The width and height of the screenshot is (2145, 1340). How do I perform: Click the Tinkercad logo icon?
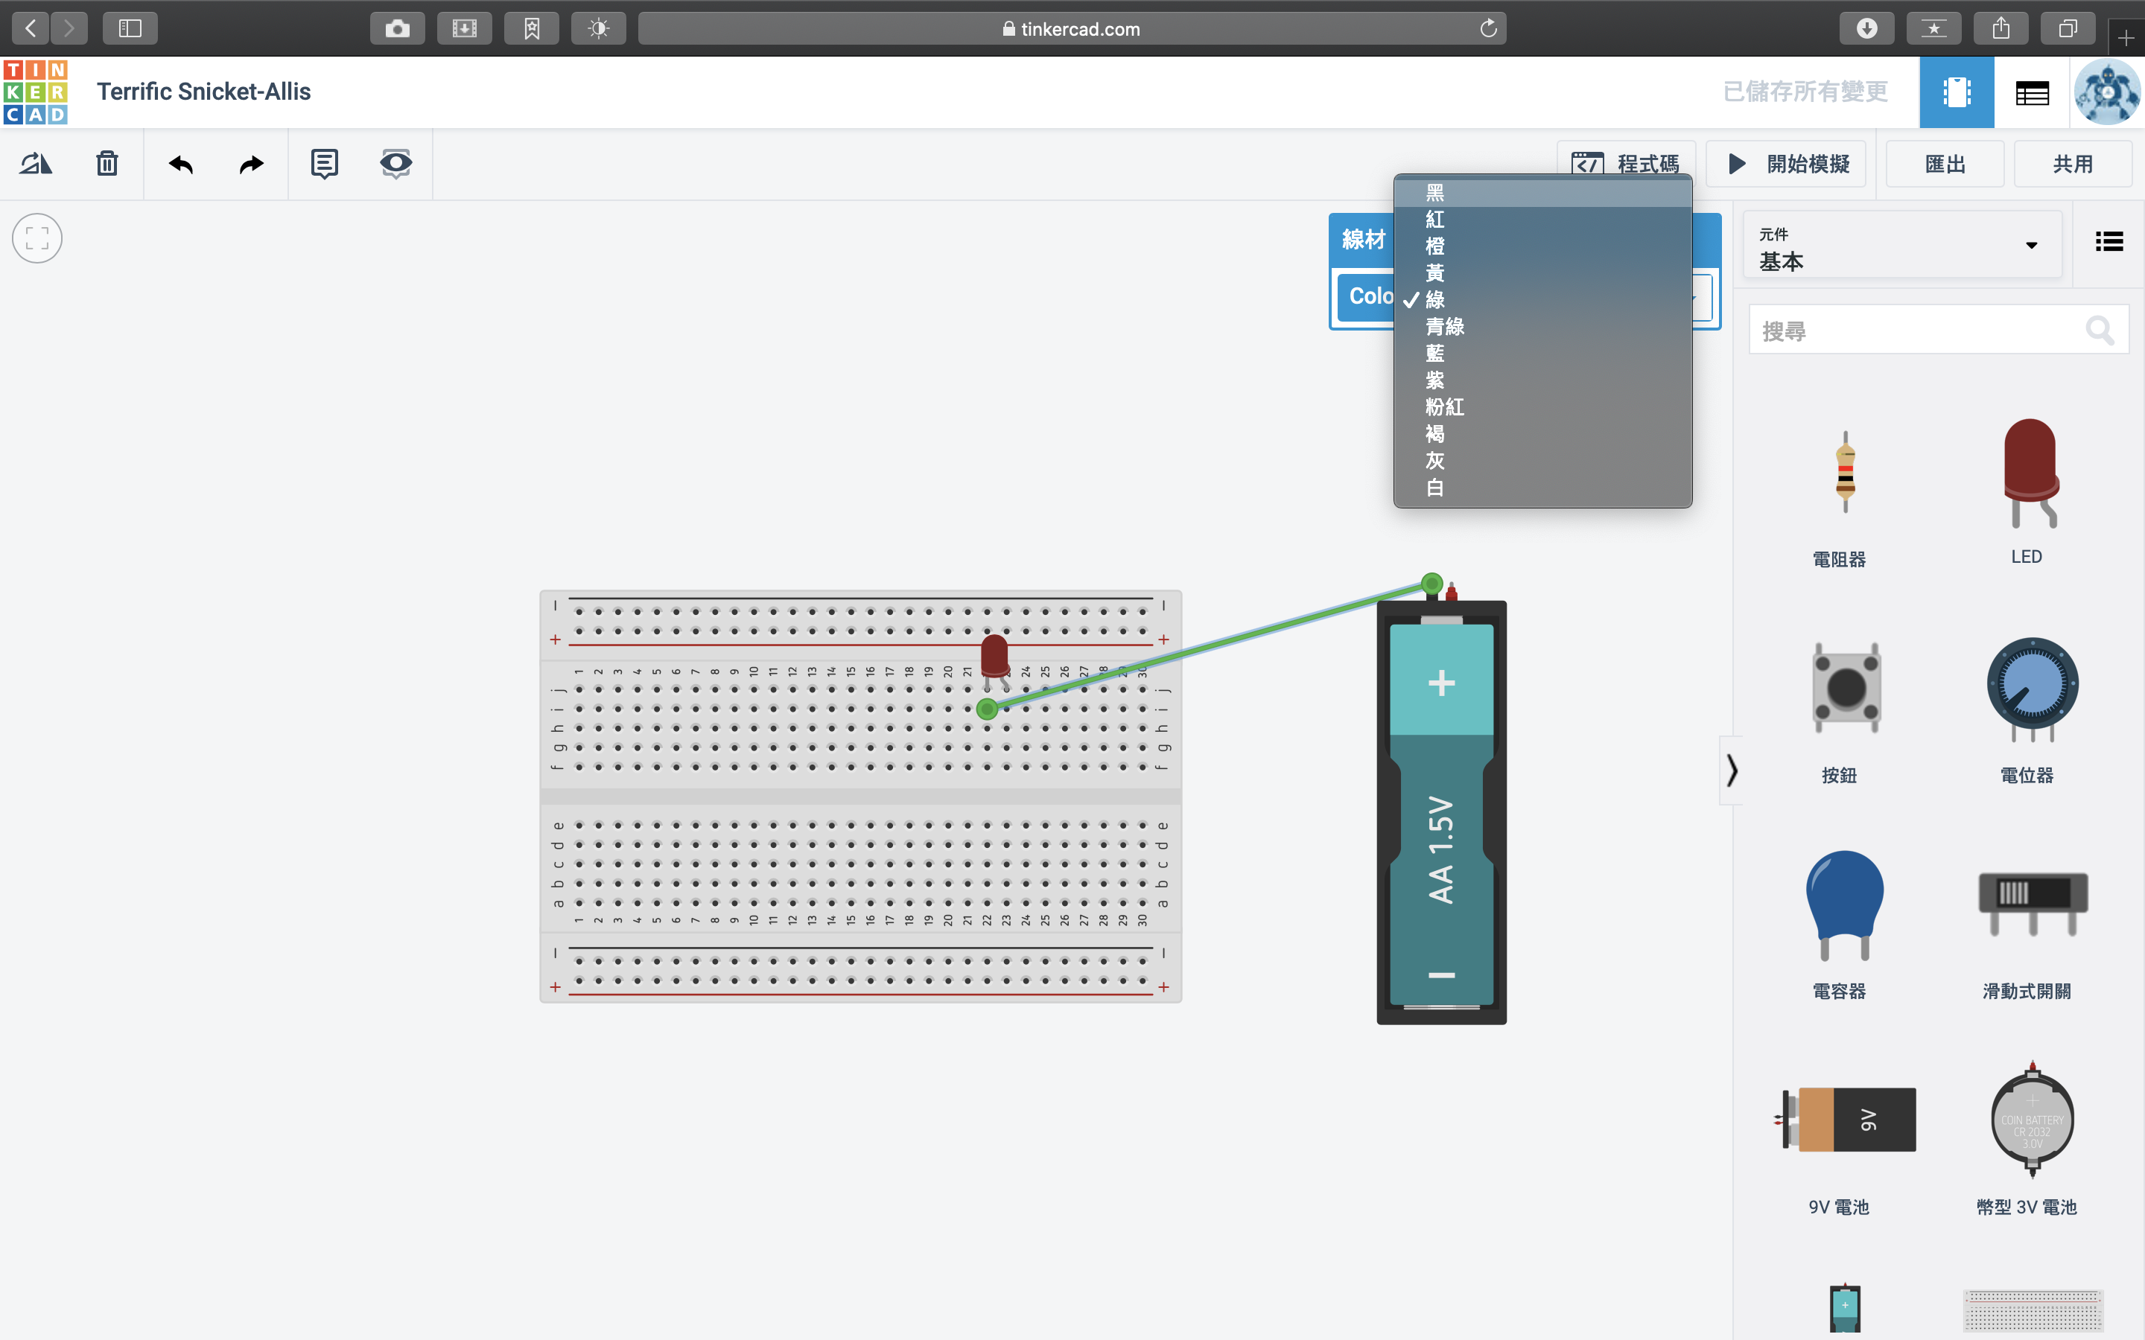tap(36, 92)
